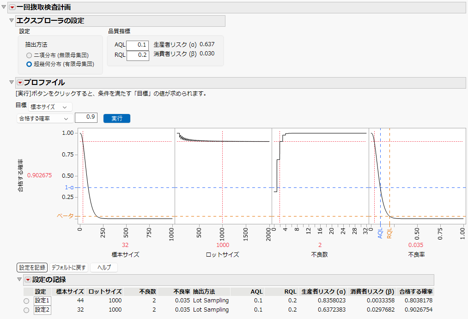This screenshot has width=468, height=319.
Task: Click the RQL input field
Action: [138, 55]
